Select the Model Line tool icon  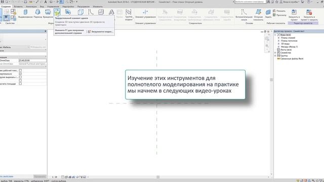(91, 12)
